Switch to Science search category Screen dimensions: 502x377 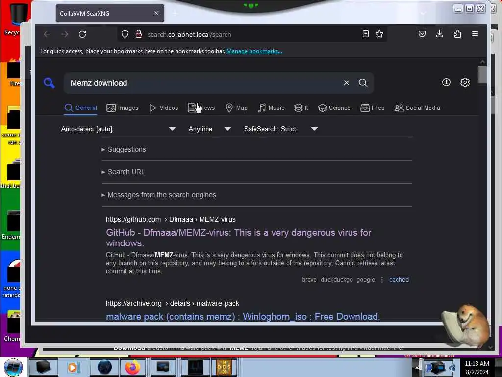pos(334,108)
